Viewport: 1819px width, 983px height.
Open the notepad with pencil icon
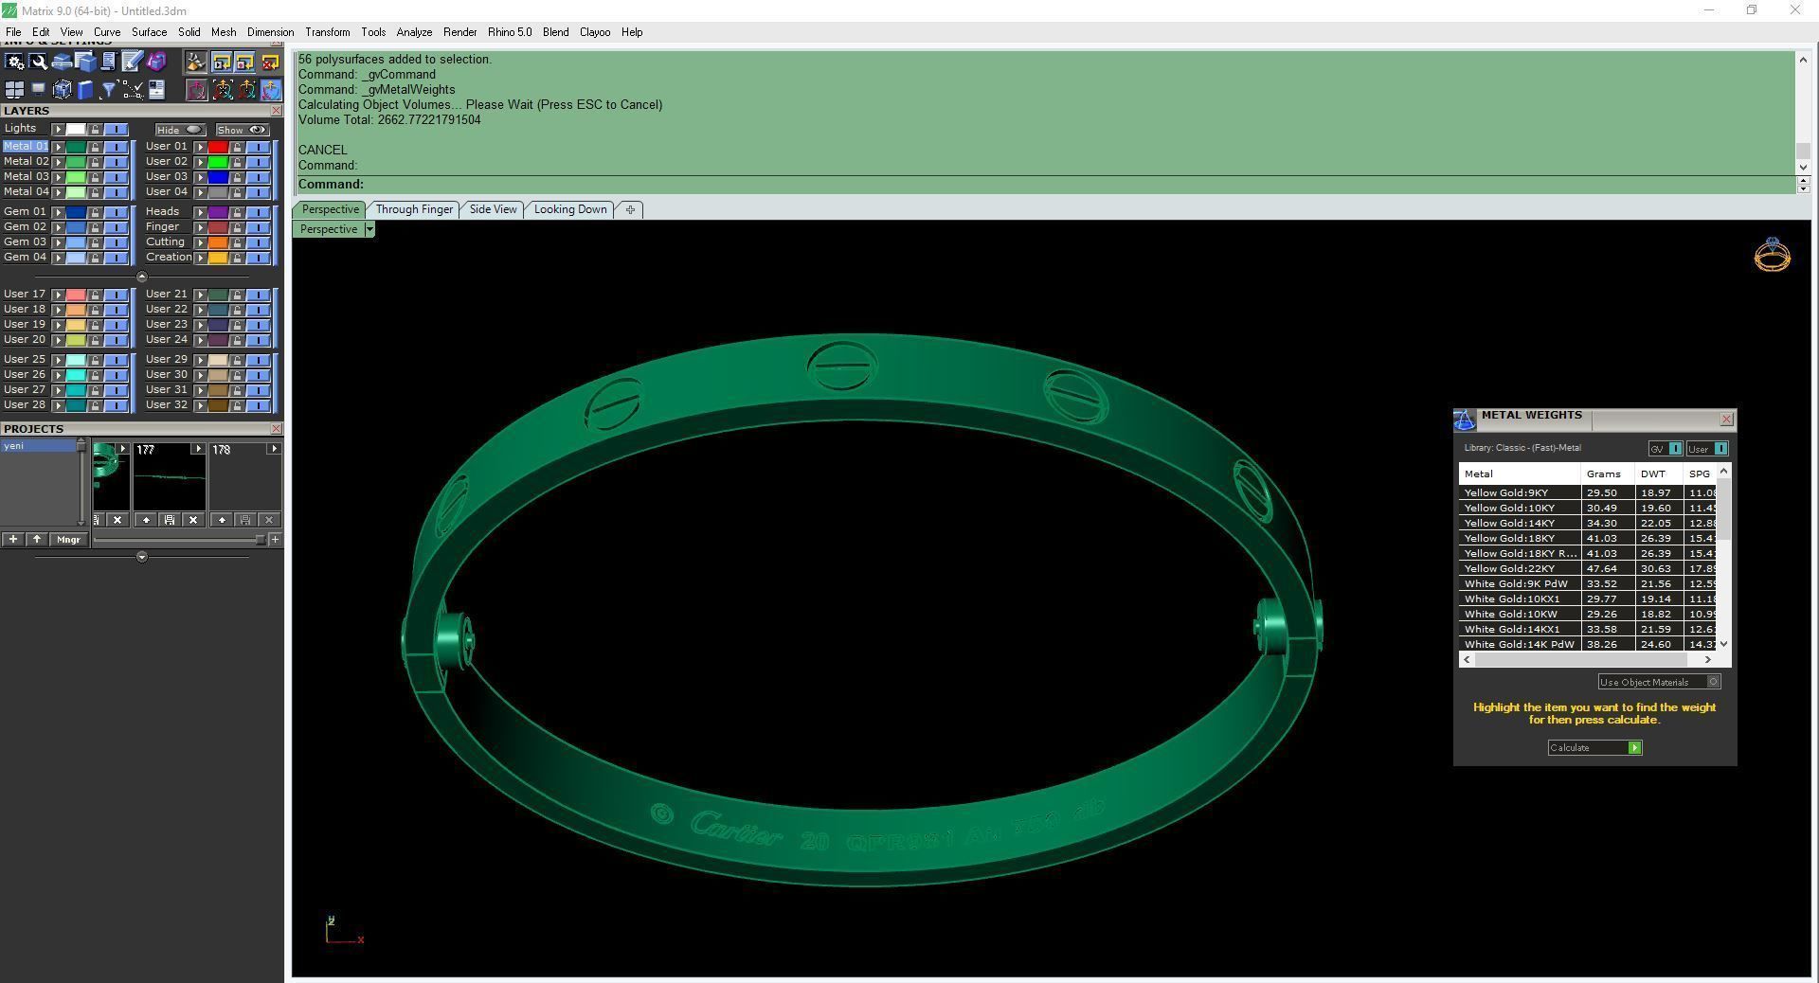point(133,62)
